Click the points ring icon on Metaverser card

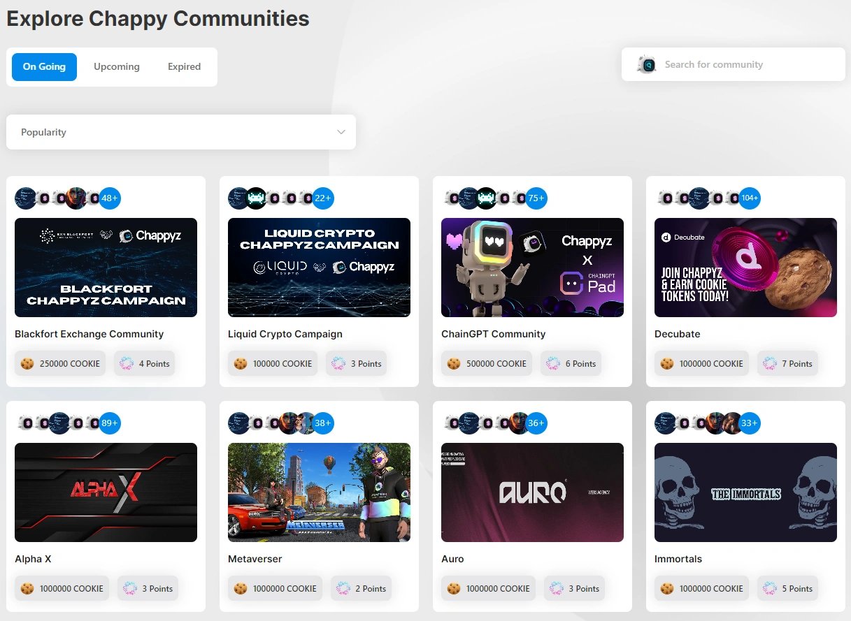(343, 588)
